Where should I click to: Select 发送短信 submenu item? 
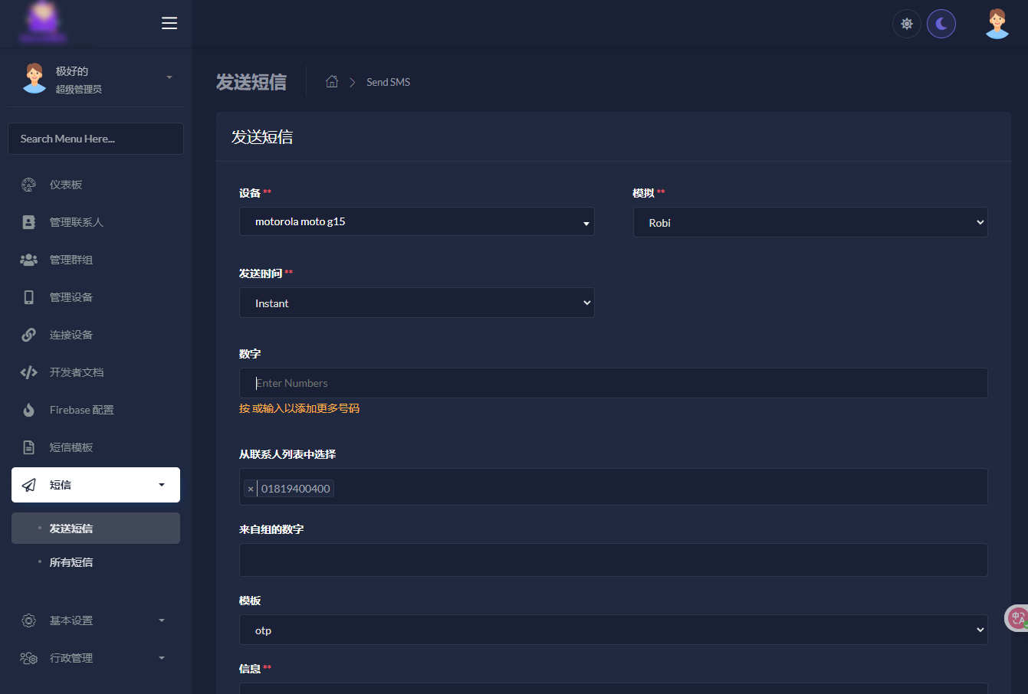(x=96, y=529)
